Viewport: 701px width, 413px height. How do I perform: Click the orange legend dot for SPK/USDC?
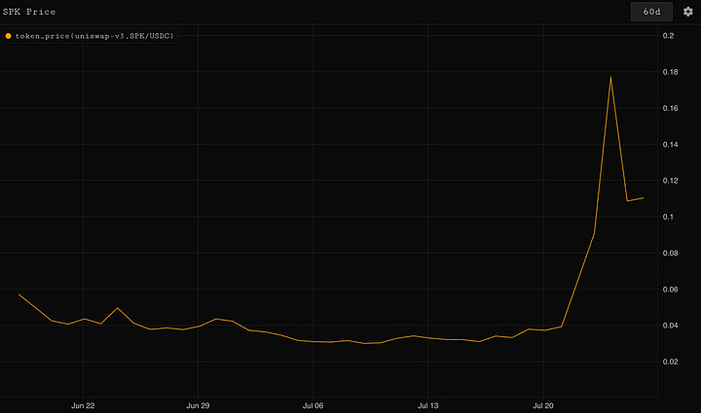[8, 36]
